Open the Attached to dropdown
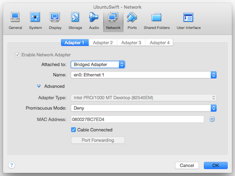 [x=98, y=65]
